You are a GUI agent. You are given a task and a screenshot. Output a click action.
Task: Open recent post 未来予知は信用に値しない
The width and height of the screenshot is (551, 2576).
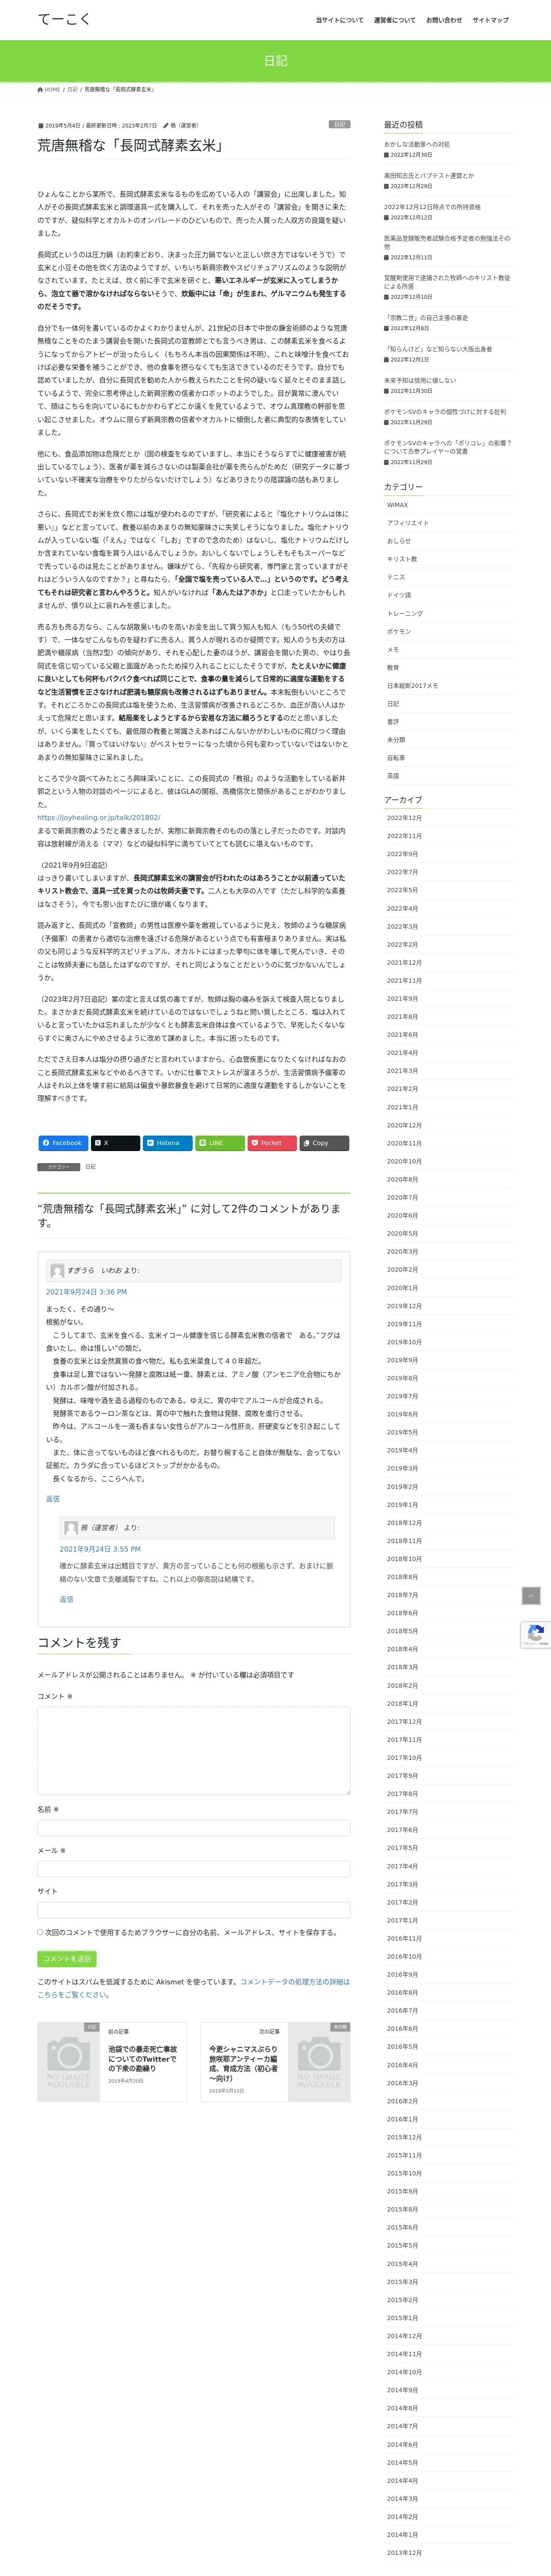(x=420, y=380)
